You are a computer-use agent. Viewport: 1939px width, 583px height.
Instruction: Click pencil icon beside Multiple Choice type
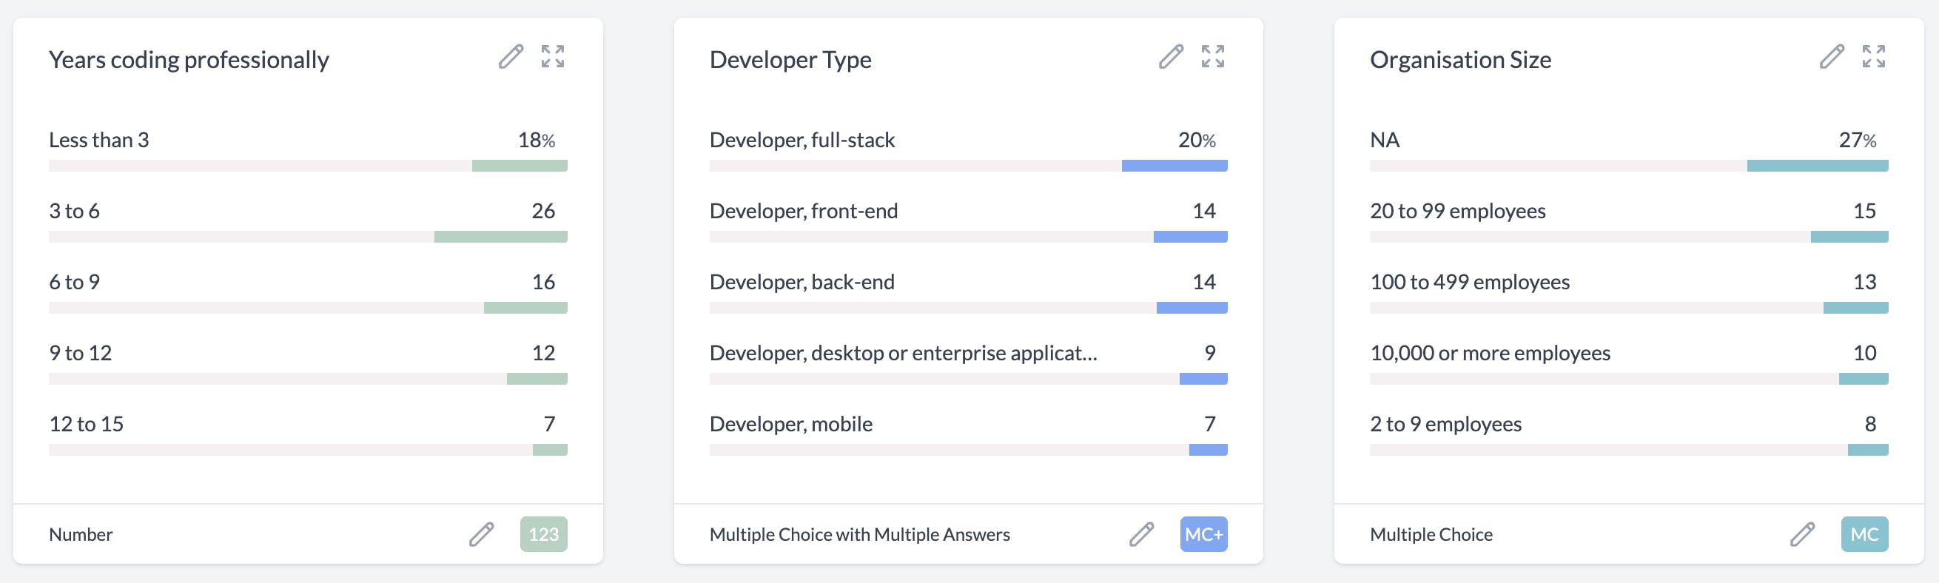coord(1802,534)
